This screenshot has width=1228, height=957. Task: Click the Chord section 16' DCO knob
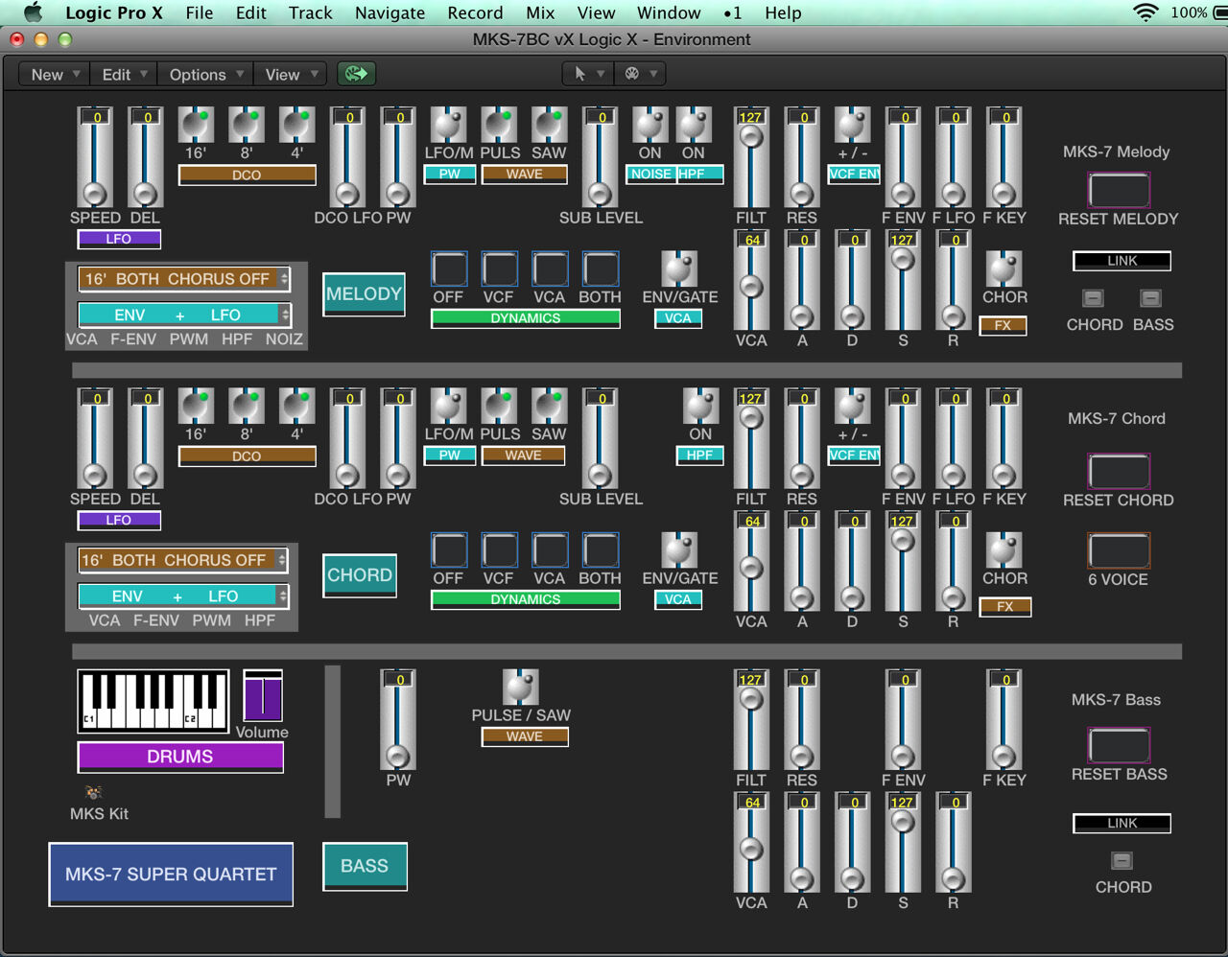(x=196, y=407)
